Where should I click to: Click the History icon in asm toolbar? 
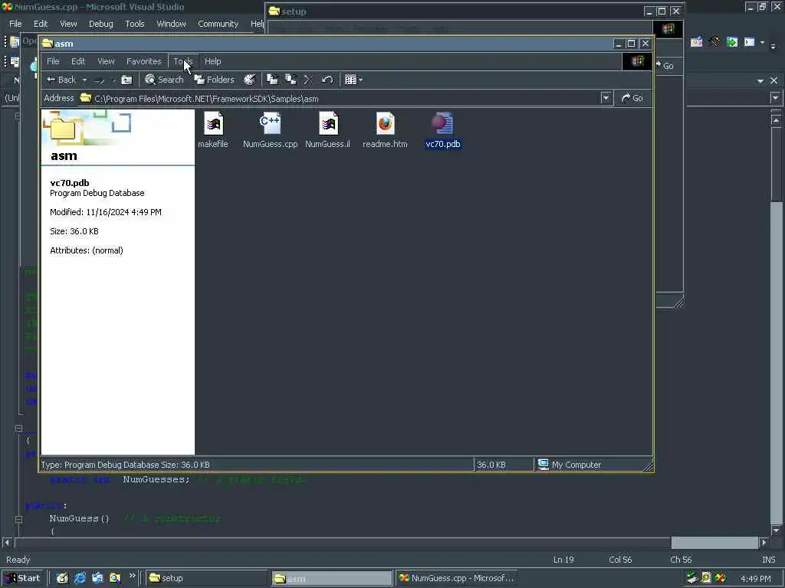coord(249,80)
